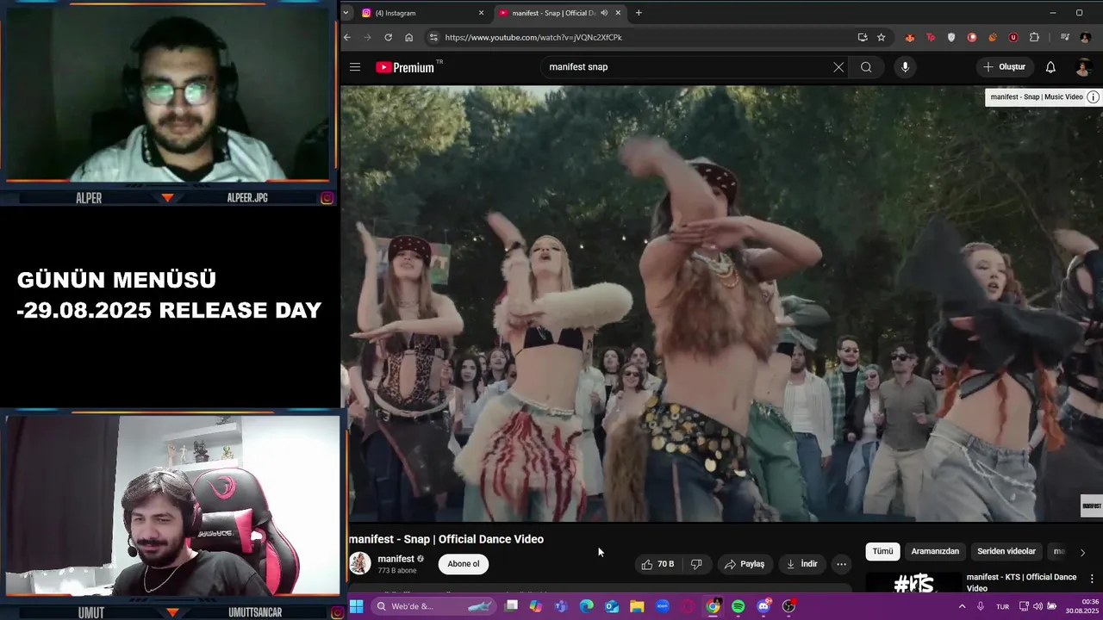The width and height of the screenshot is (1103, 620).
Task: Open the manifest channel avatar
Action: (x=360, y=564)
